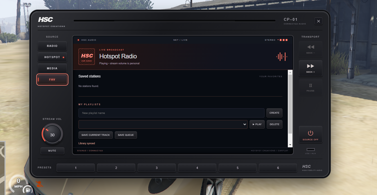Click the scrollbar up arrow
Image resolution: width=377 pixels, height=195 pixels.
tap(290, 72)
